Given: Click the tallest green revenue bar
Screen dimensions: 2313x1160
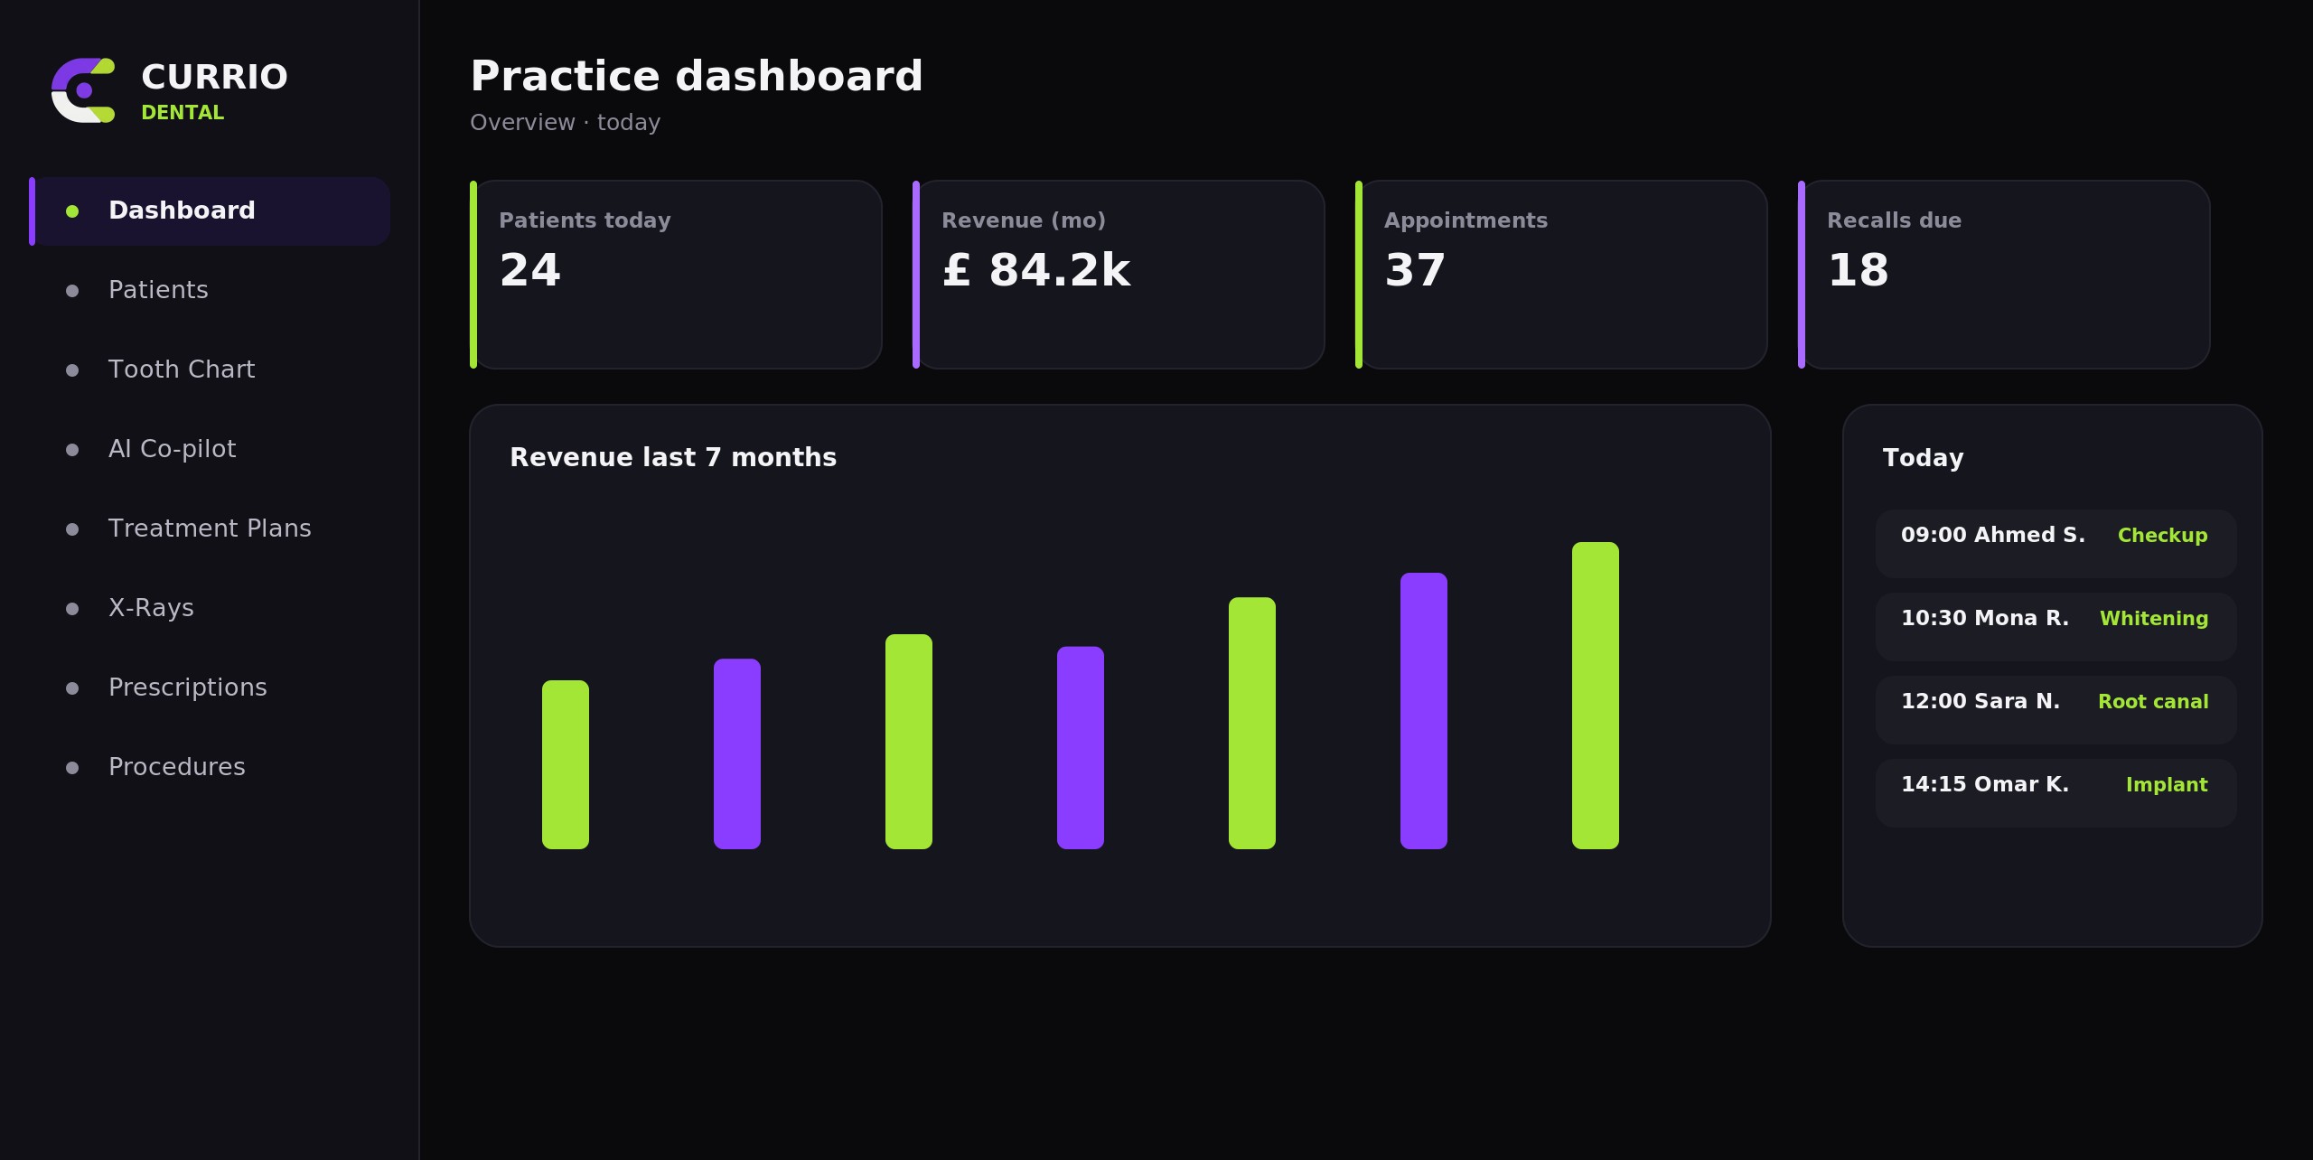Looking at the screenshot, I should tap(1596, 696).
